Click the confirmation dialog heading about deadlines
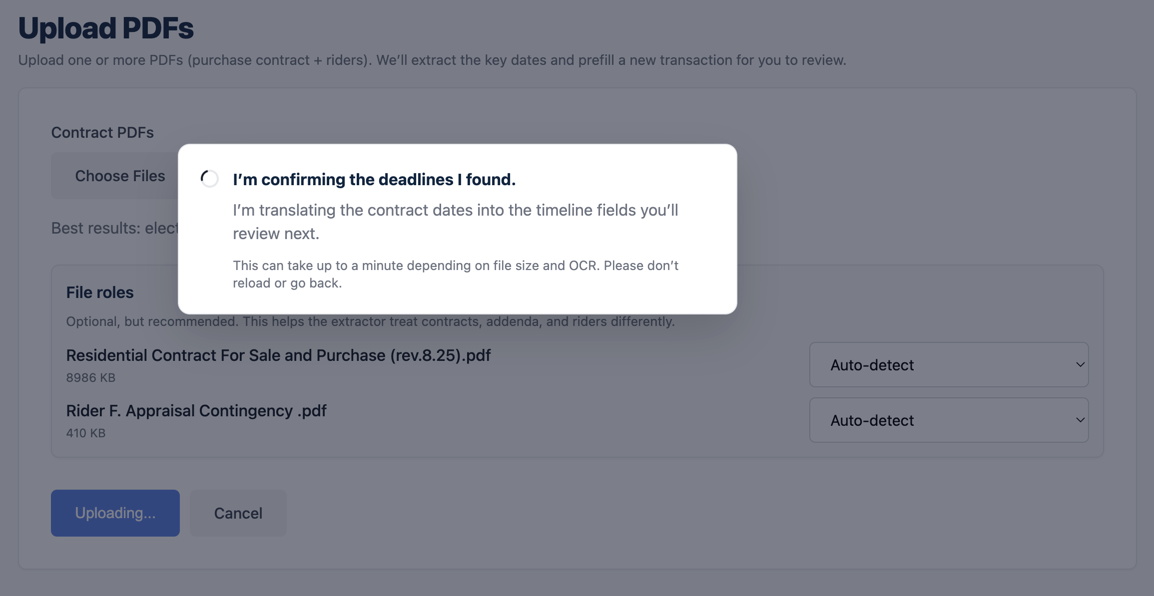This screenshot has width=1154, height=596. pyautogui.click(x=375, y=179)
